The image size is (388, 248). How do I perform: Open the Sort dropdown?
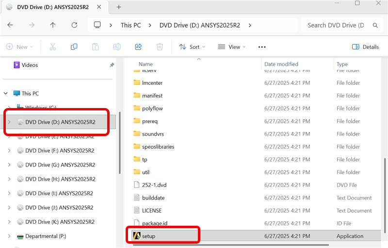(x=192, y=47)
